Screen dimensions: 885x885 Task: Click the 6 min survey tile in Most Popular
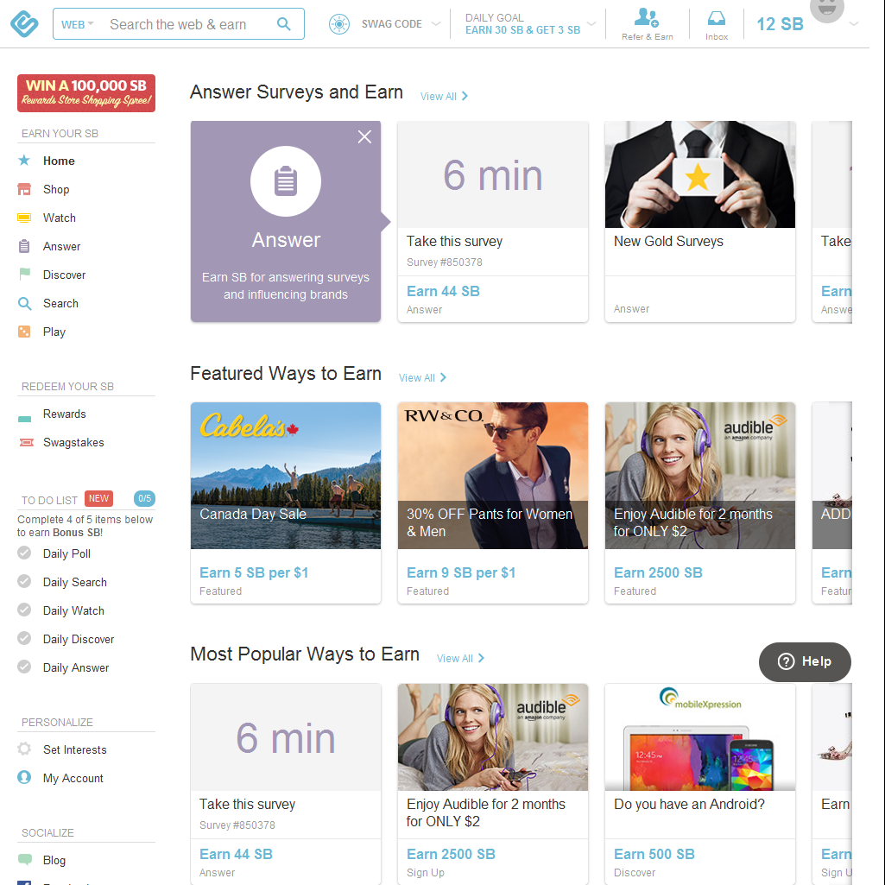[286, 737]
